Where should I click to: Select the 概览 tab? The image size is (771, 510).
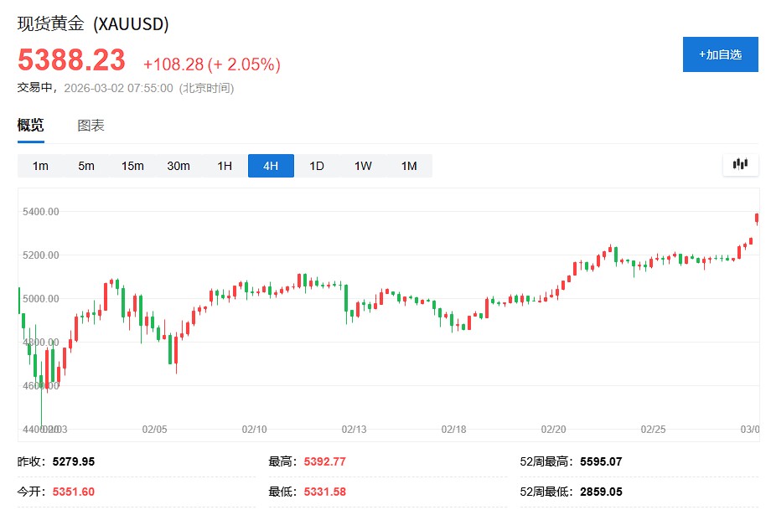pos(31,126)
